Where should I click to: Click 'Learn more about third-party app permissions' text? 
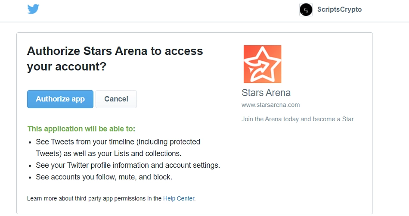pos(94,198)
